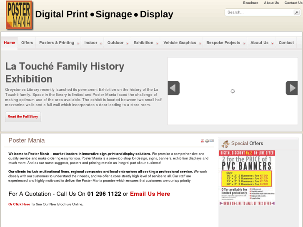Expand the Outdoor menu dropdown indicator
The width and height of the screenshot is (303, 227).
tap(127, 43)
